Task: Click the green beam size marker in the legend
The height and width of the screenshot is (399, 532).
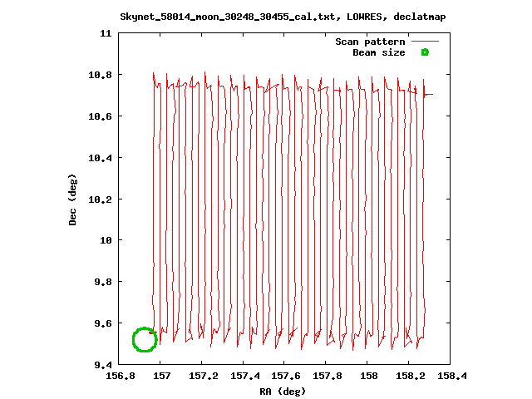Action: click(x=425, y=52)
